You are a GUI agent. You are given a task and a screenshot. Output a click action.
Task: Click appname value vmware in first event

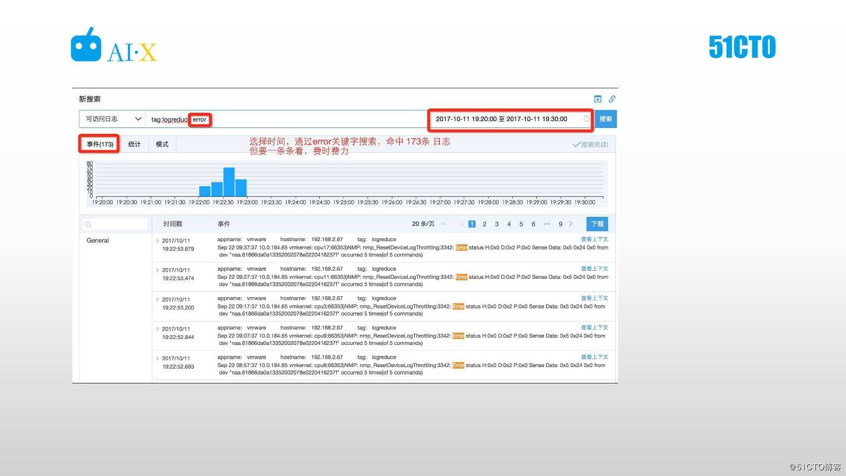256,240
